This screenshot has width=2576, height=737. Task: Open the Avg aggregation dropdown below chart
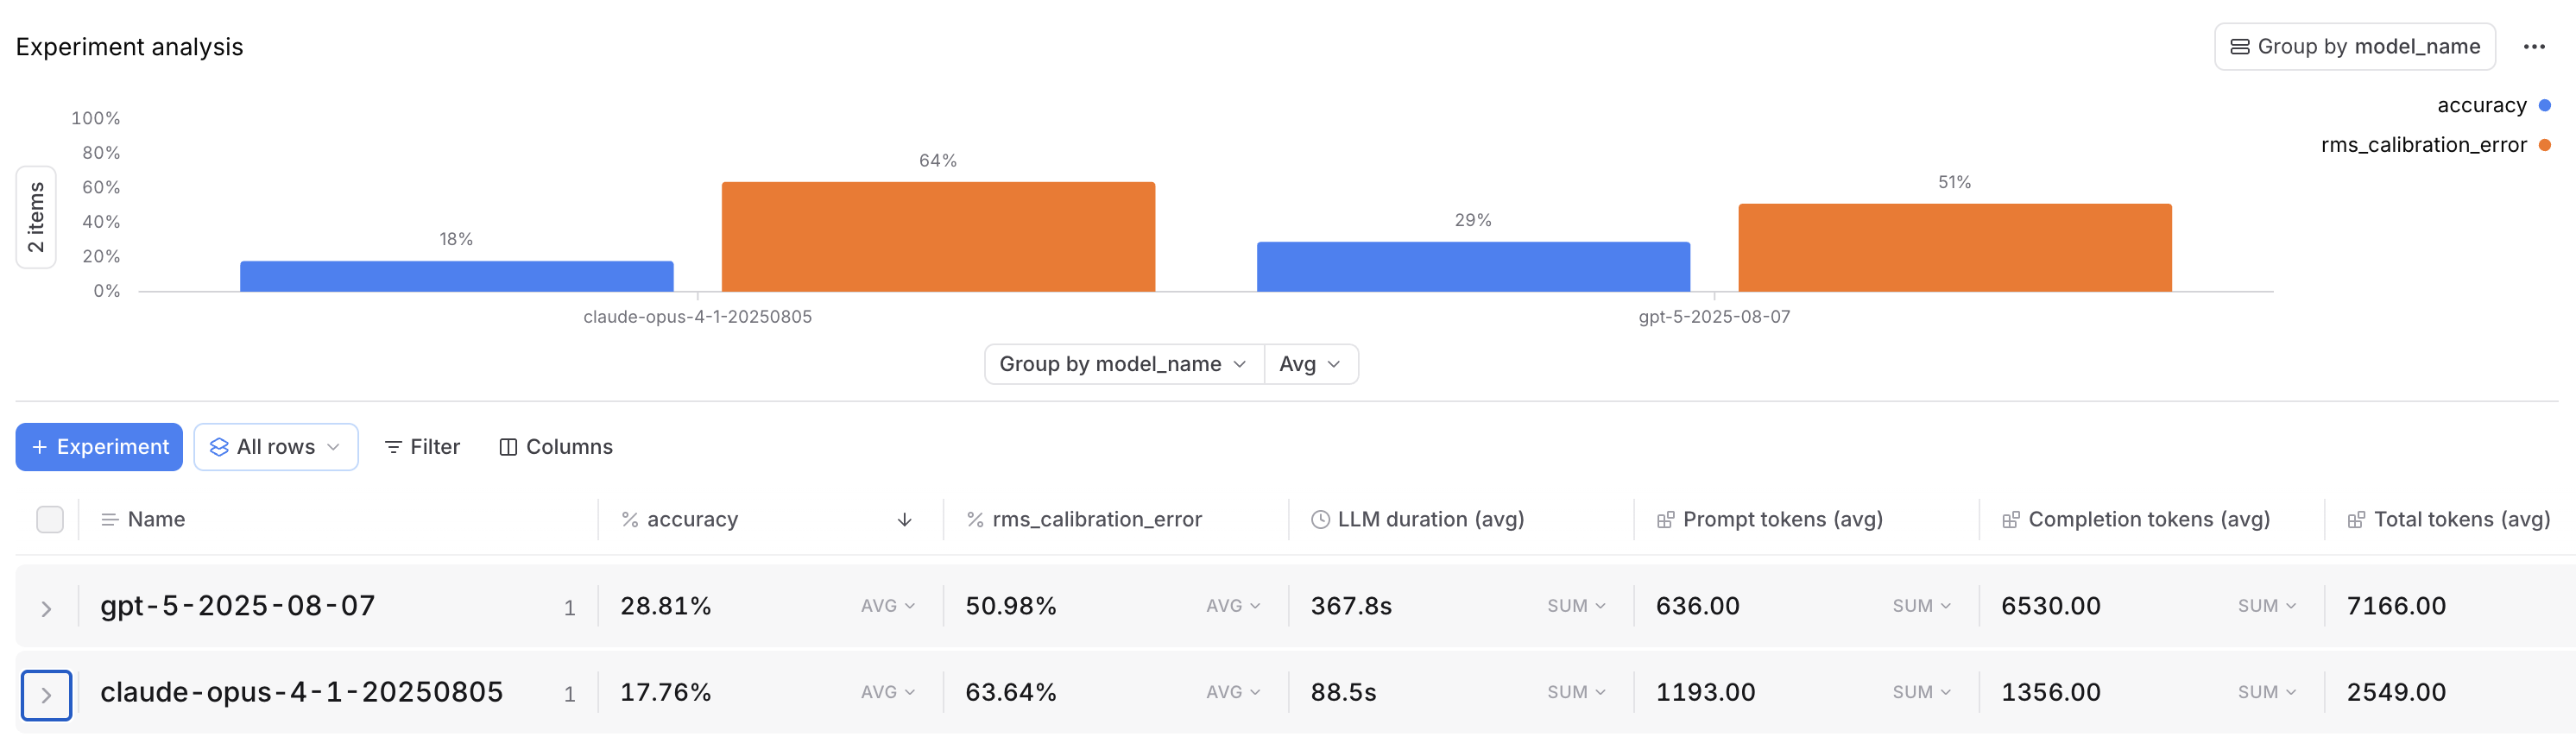(1310, 365)
